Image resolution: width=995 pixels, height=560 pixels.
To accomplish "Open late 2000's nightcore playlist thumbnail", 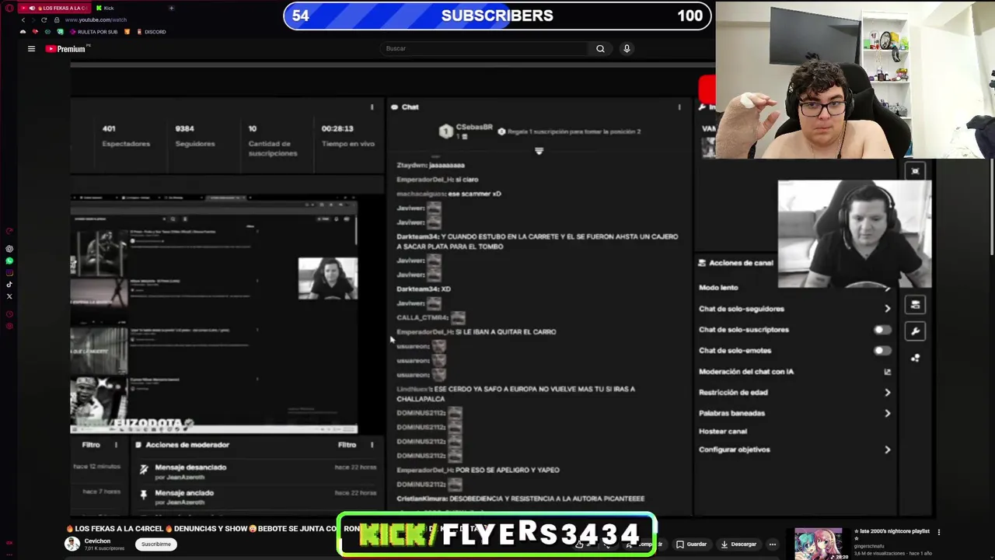I will (818, 543).
